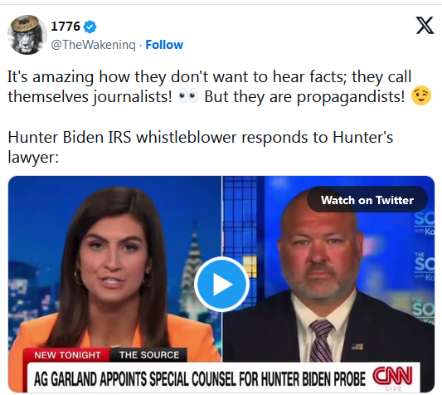Open the 1776 display name
The image size is (442, 395).
66,27
